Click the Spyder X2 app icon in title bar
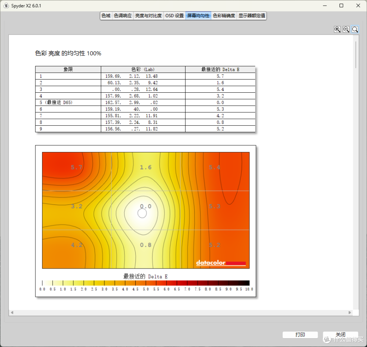Screen dimensions: 367x347 (6, 6)
